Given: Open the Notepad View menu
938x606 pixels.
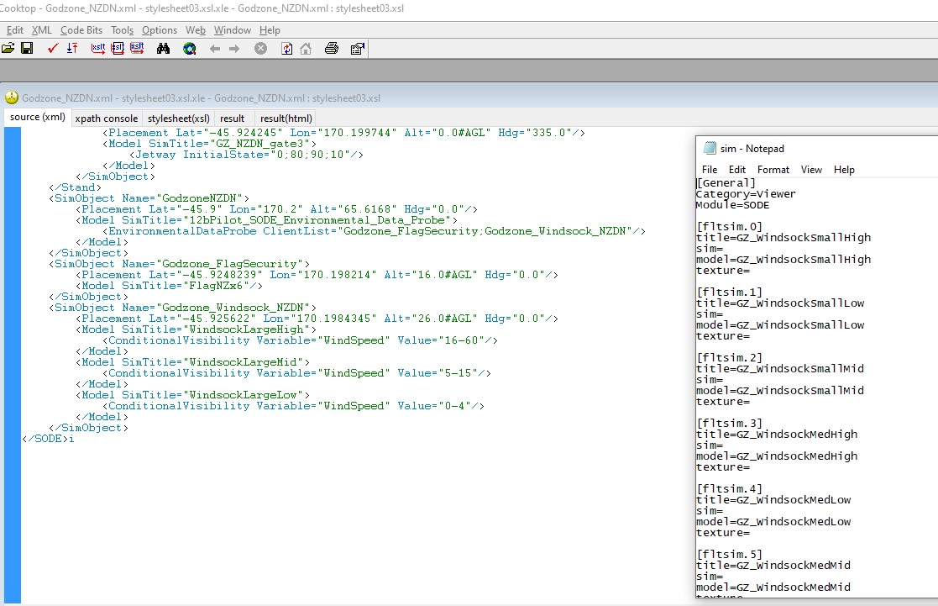Looking at the screenshot, I should click(x=811, y=170).
